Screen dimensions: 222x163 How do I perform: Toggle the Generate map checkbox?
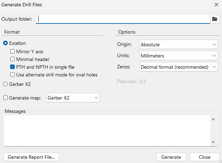(x=6, y=98)
